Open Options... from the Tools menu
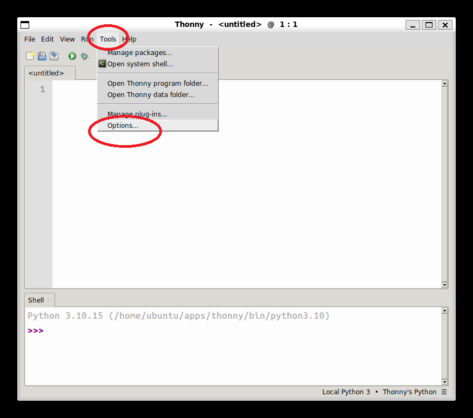This screenshot has height=418, width=473. [x=158, y=125]
